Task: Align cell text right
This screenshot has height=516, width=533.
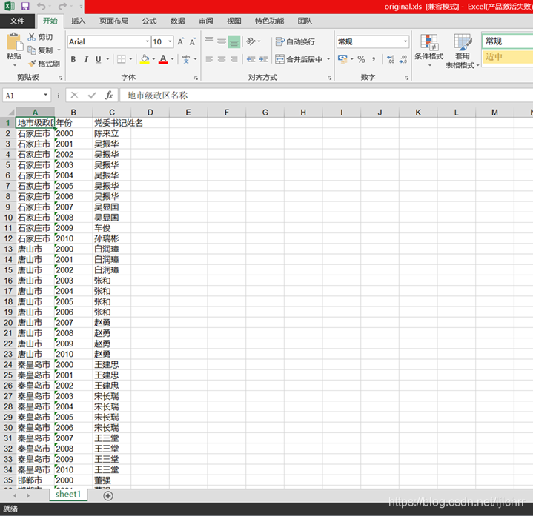Action: click(234, 59)
